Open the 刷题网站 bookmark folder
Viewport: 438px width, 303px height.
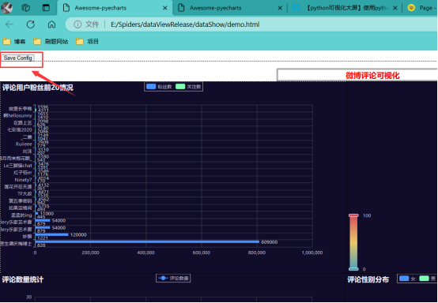(x=51, y=42)
